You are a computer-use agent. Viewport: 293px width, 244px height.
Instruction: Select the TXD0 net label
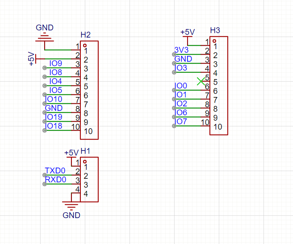pyautogui.click(x=55, y=171)
